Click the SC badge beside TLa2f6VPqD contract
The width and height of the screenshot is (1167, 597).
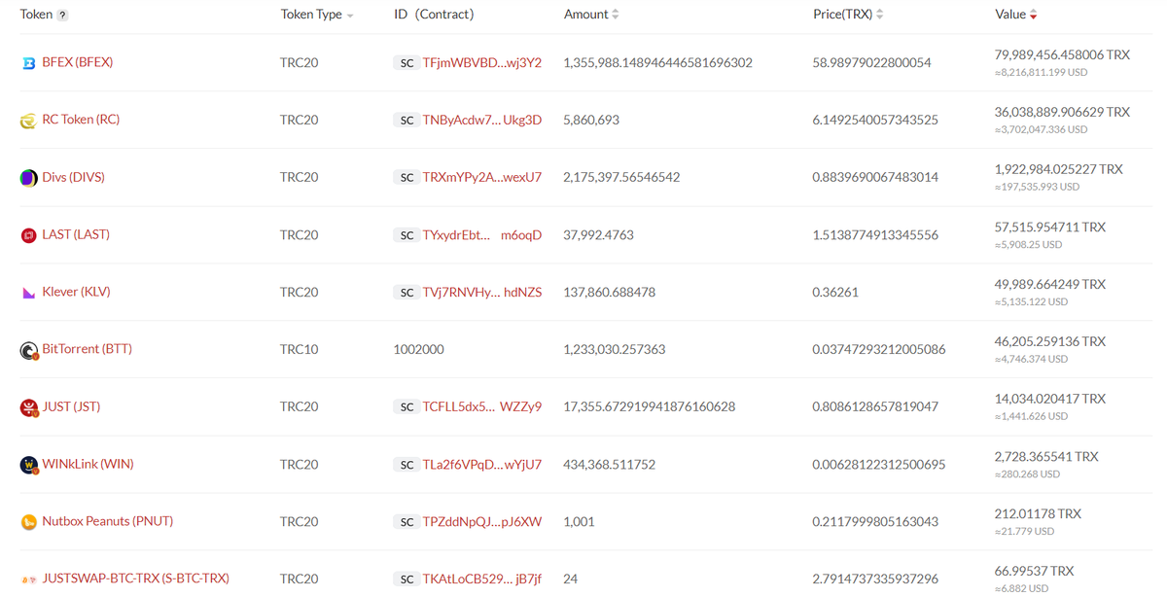click(x=407, y=465)
